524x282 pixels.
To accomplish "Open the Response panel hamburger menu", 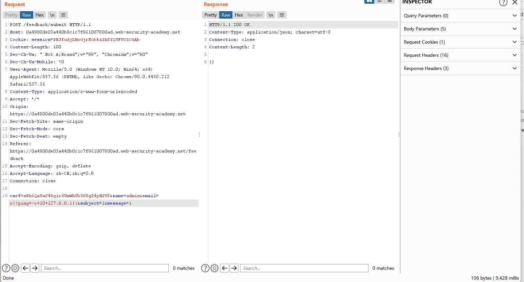I will click(x=282, y=15).
